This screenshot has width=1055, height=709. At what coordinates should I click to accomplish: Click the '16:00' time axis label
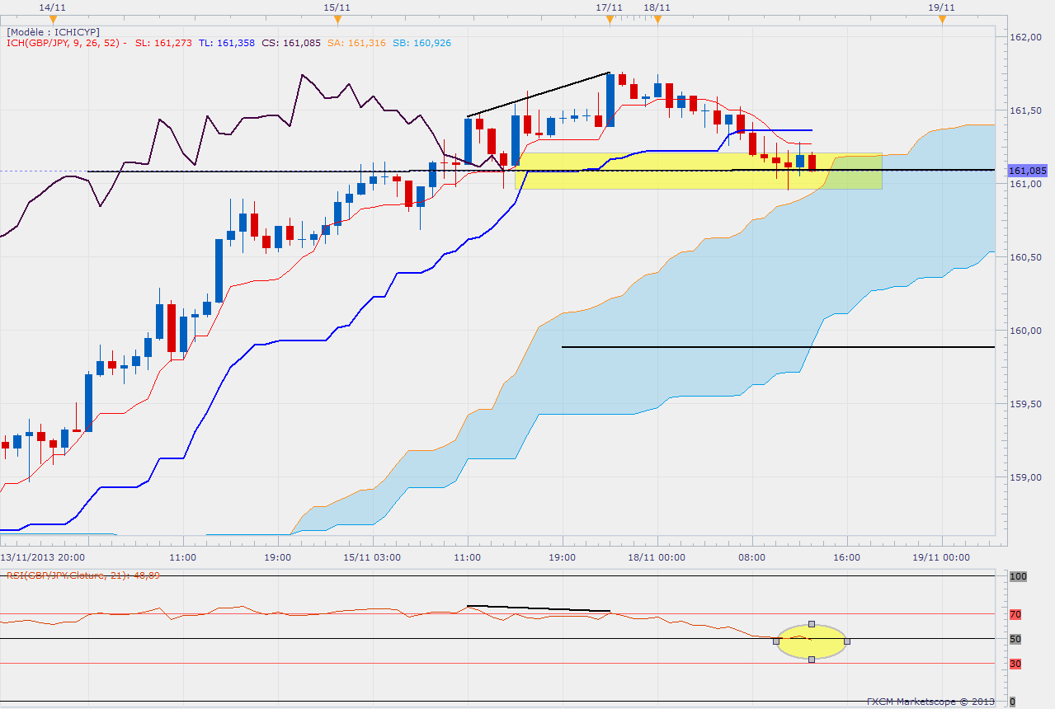847,557
